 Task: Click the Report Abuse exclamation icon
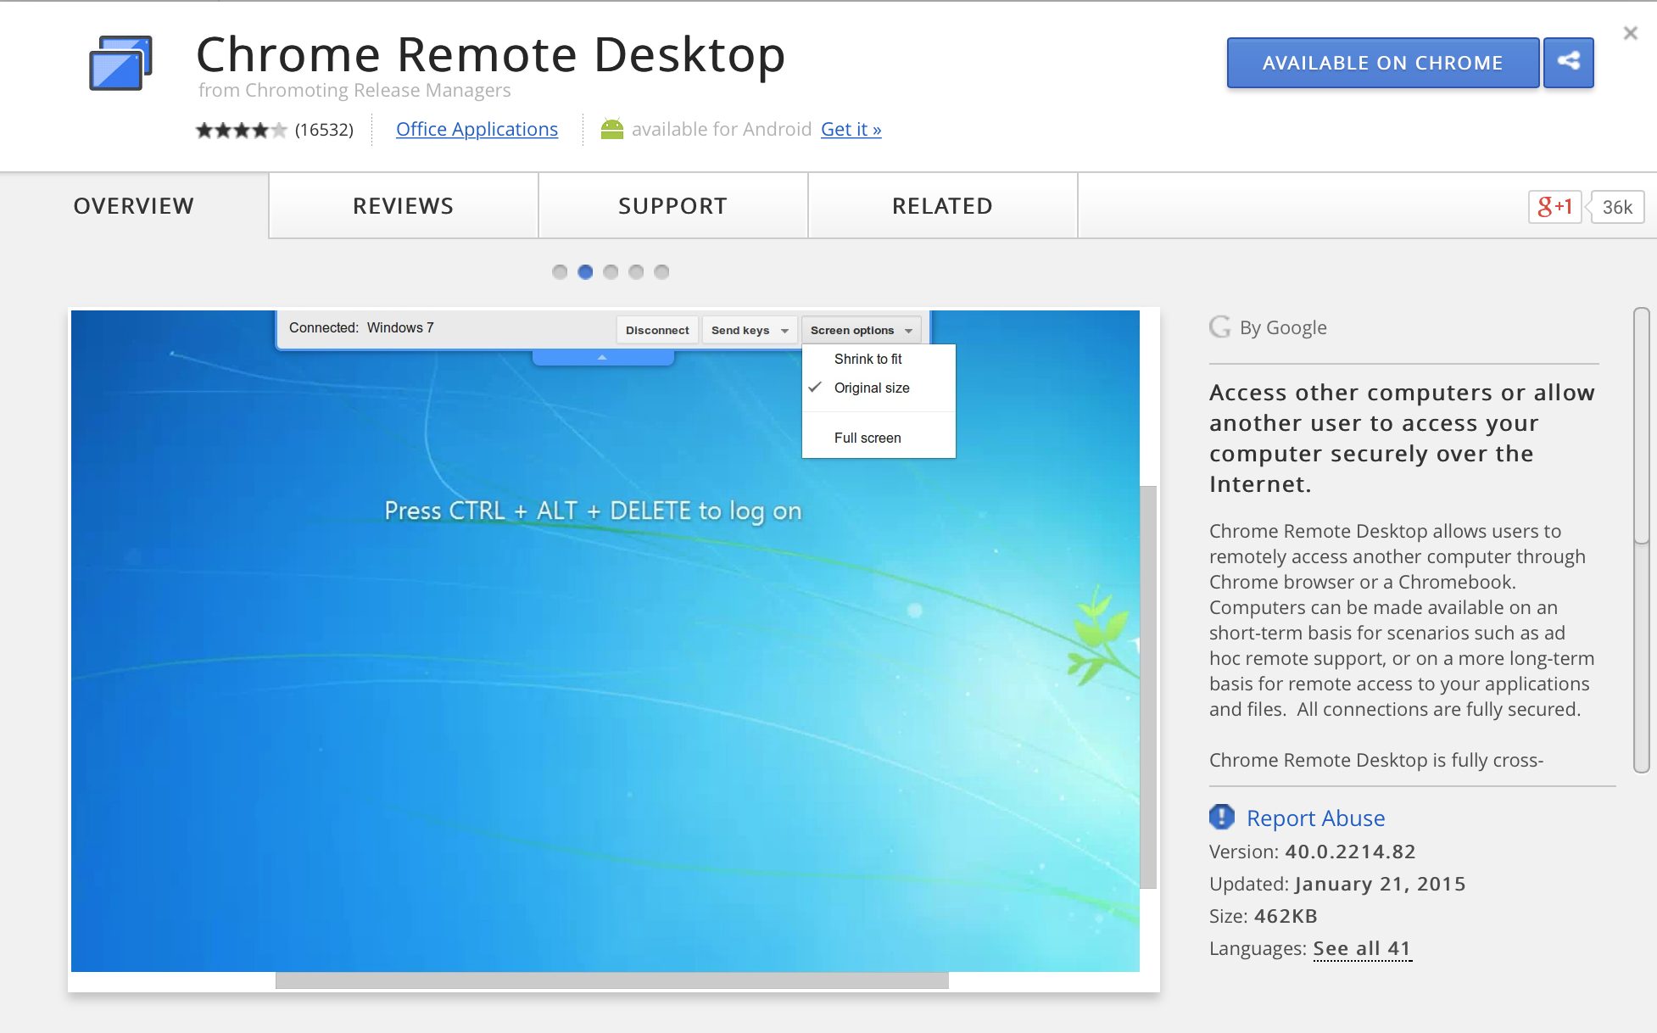tap(1221, 817)
